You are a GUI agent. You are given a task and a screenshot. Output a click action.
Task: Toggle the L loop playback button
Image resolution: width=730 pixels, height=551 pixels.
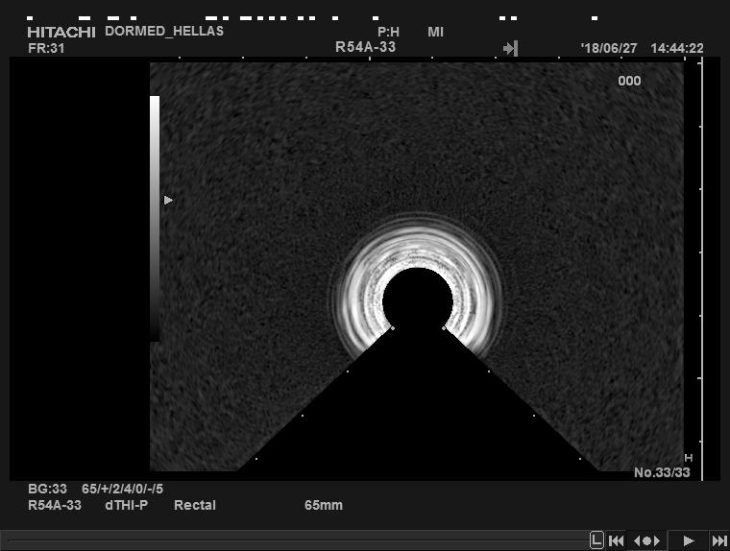click(x=596, y=540)
